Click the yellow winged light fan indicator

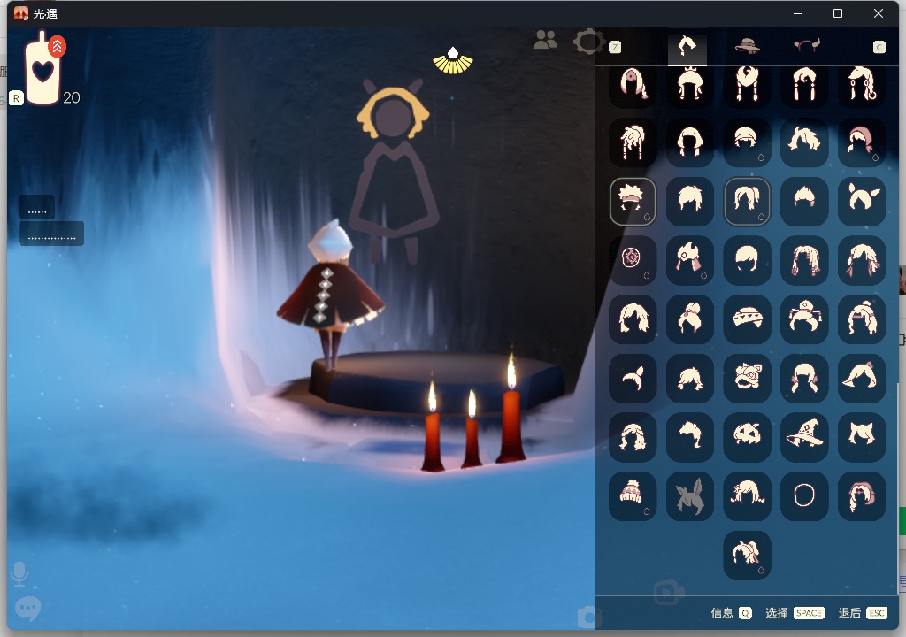[453, 61]
